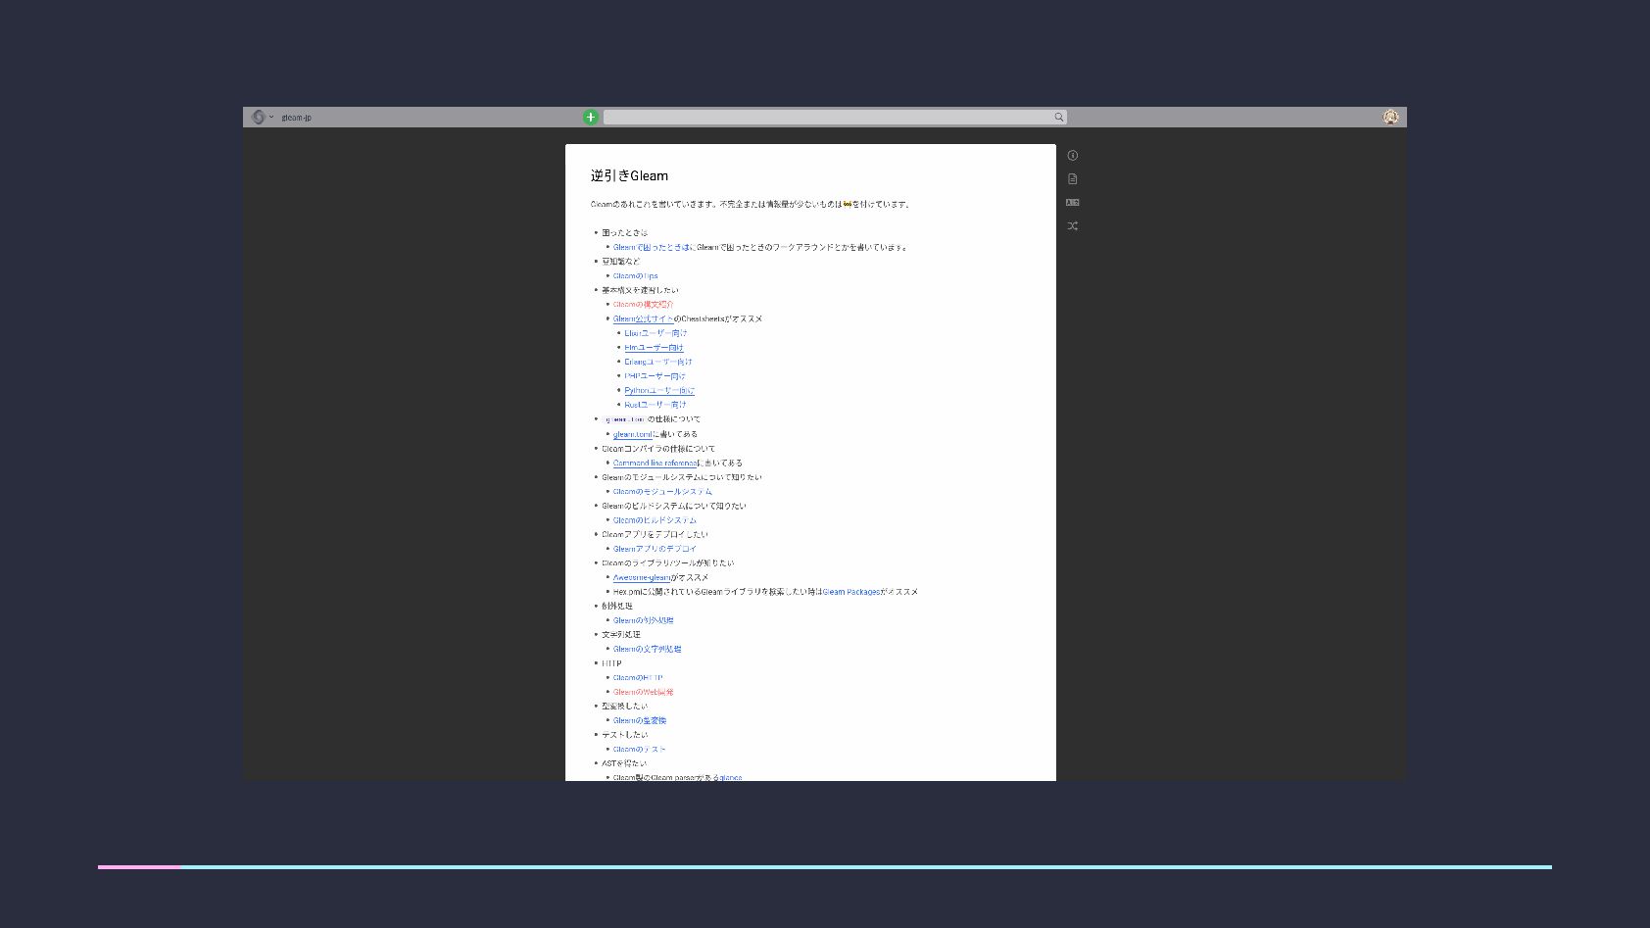1650x928 pixels.
Task: Open the Gleamのテスト link
Action: point(639,750)
